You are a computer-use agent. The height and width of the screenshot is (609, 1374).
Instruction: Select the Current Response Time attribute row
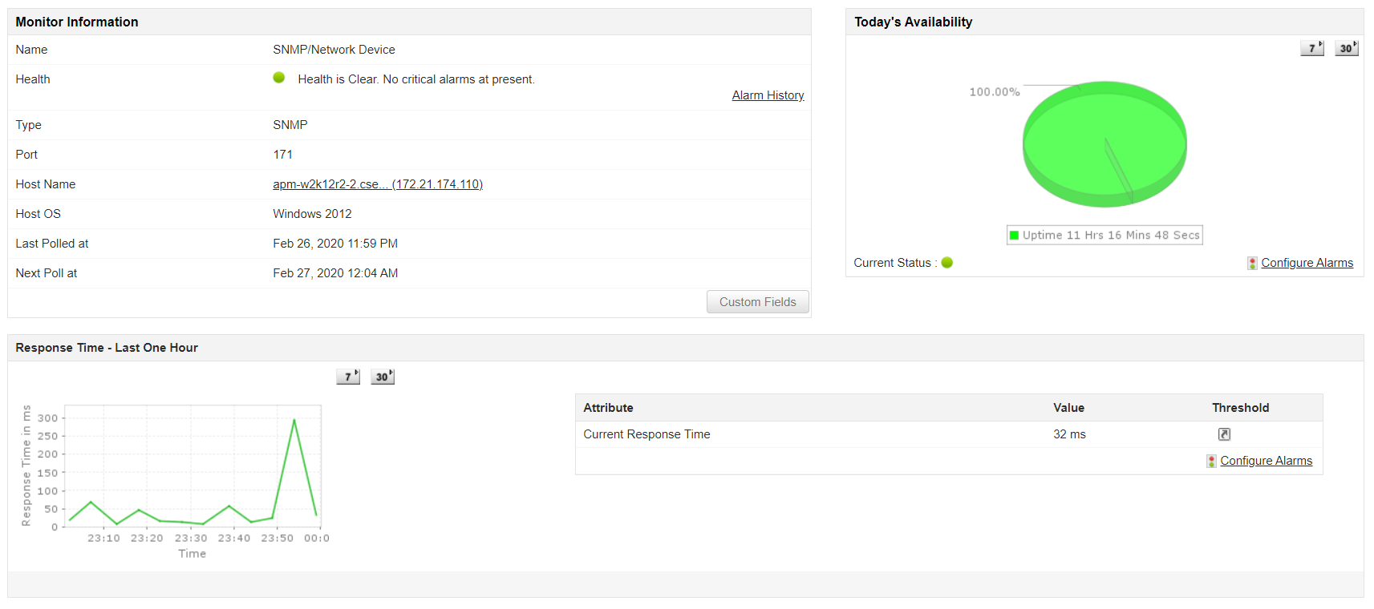(646, 434)
